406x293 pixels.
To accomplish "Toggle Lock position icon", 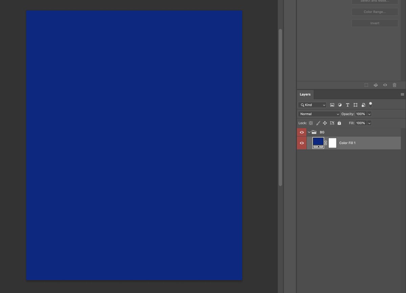I will click(325, 123).
